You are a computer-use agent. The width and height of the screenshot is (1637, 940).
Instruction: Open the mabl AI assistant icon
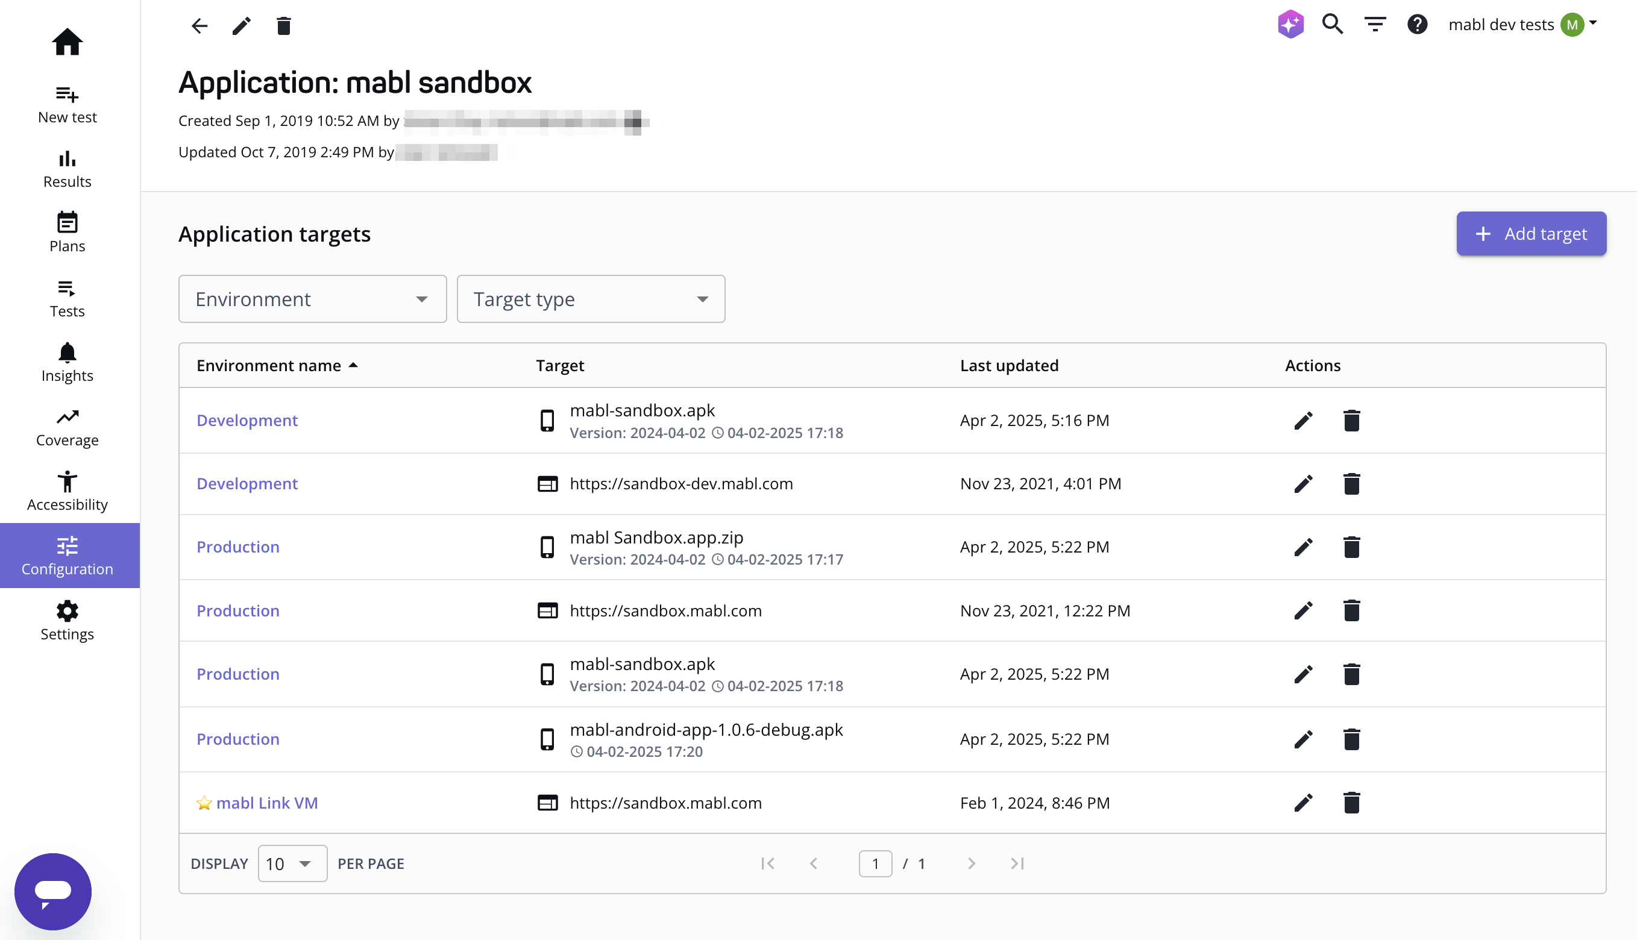(1290, 24)
